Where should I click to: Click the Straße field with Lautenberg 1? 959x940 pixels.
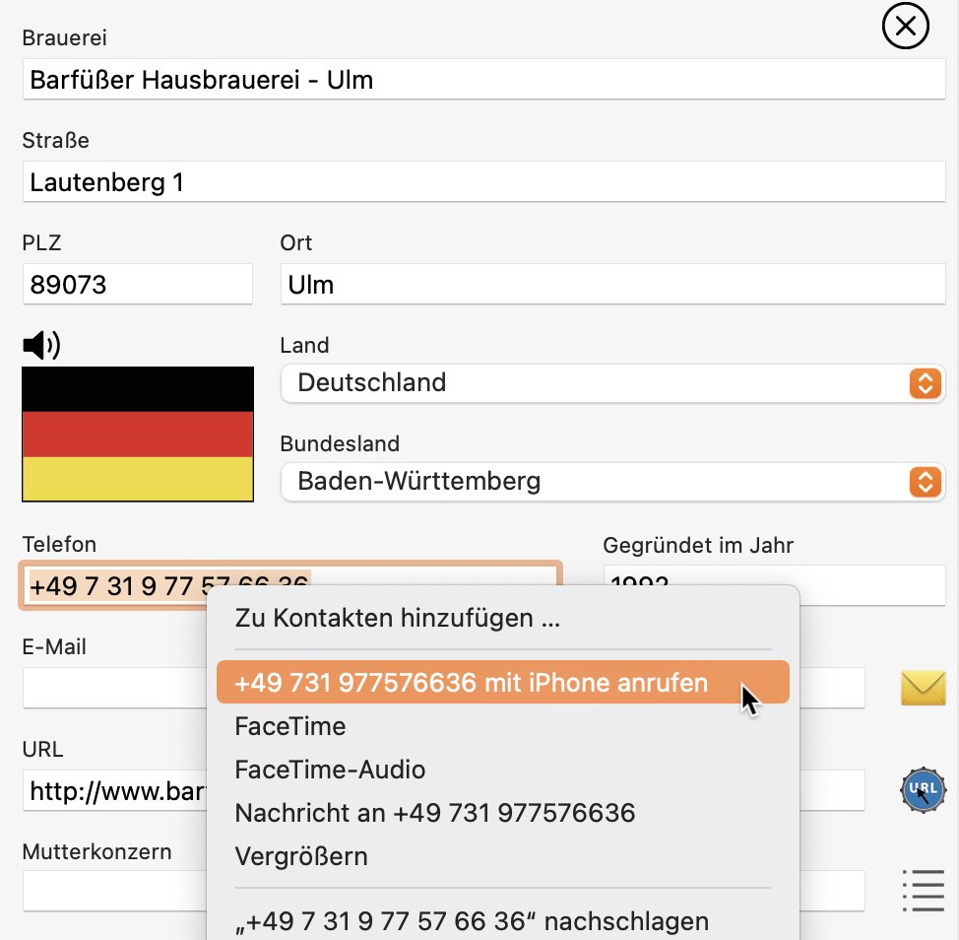point(483,181)
